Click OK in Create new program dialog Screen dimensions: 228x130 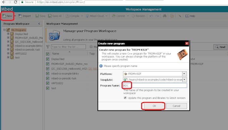(x=155, y=106)
